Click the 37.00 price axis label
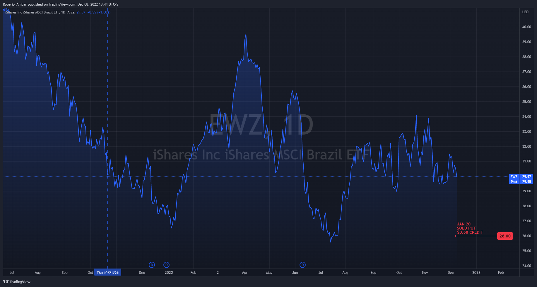Image resolution: width=537 pixels, height=287 pixels. tap(527, 72)
